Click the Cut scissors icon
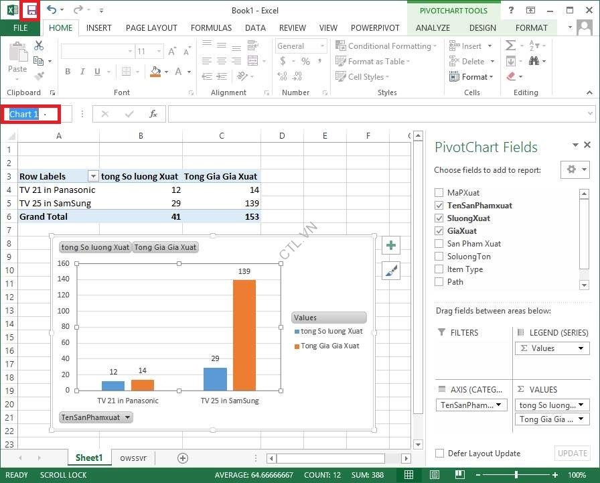 point(39,46)
